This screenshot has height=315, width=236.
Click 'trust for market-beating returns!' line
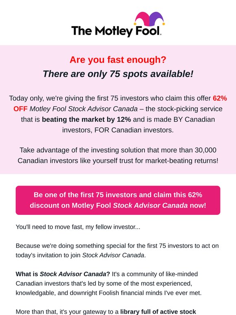point(118,161)
